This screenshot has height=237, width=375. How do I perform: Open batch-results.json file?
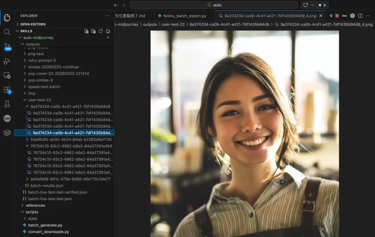pyautogui.click(x=47, y=185)
